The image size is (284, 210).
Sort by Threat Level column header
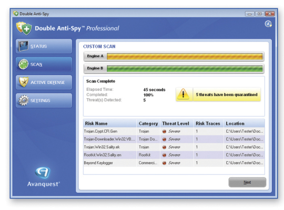pyautogui.click(x=177, y=123)
